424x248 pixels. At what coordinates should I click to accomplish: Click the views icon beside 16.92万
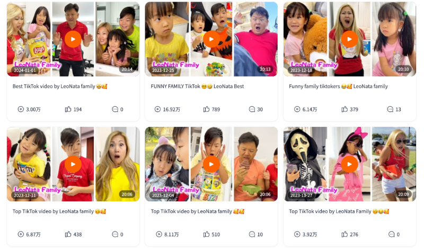pyautogui.click(x=157, y=109)
